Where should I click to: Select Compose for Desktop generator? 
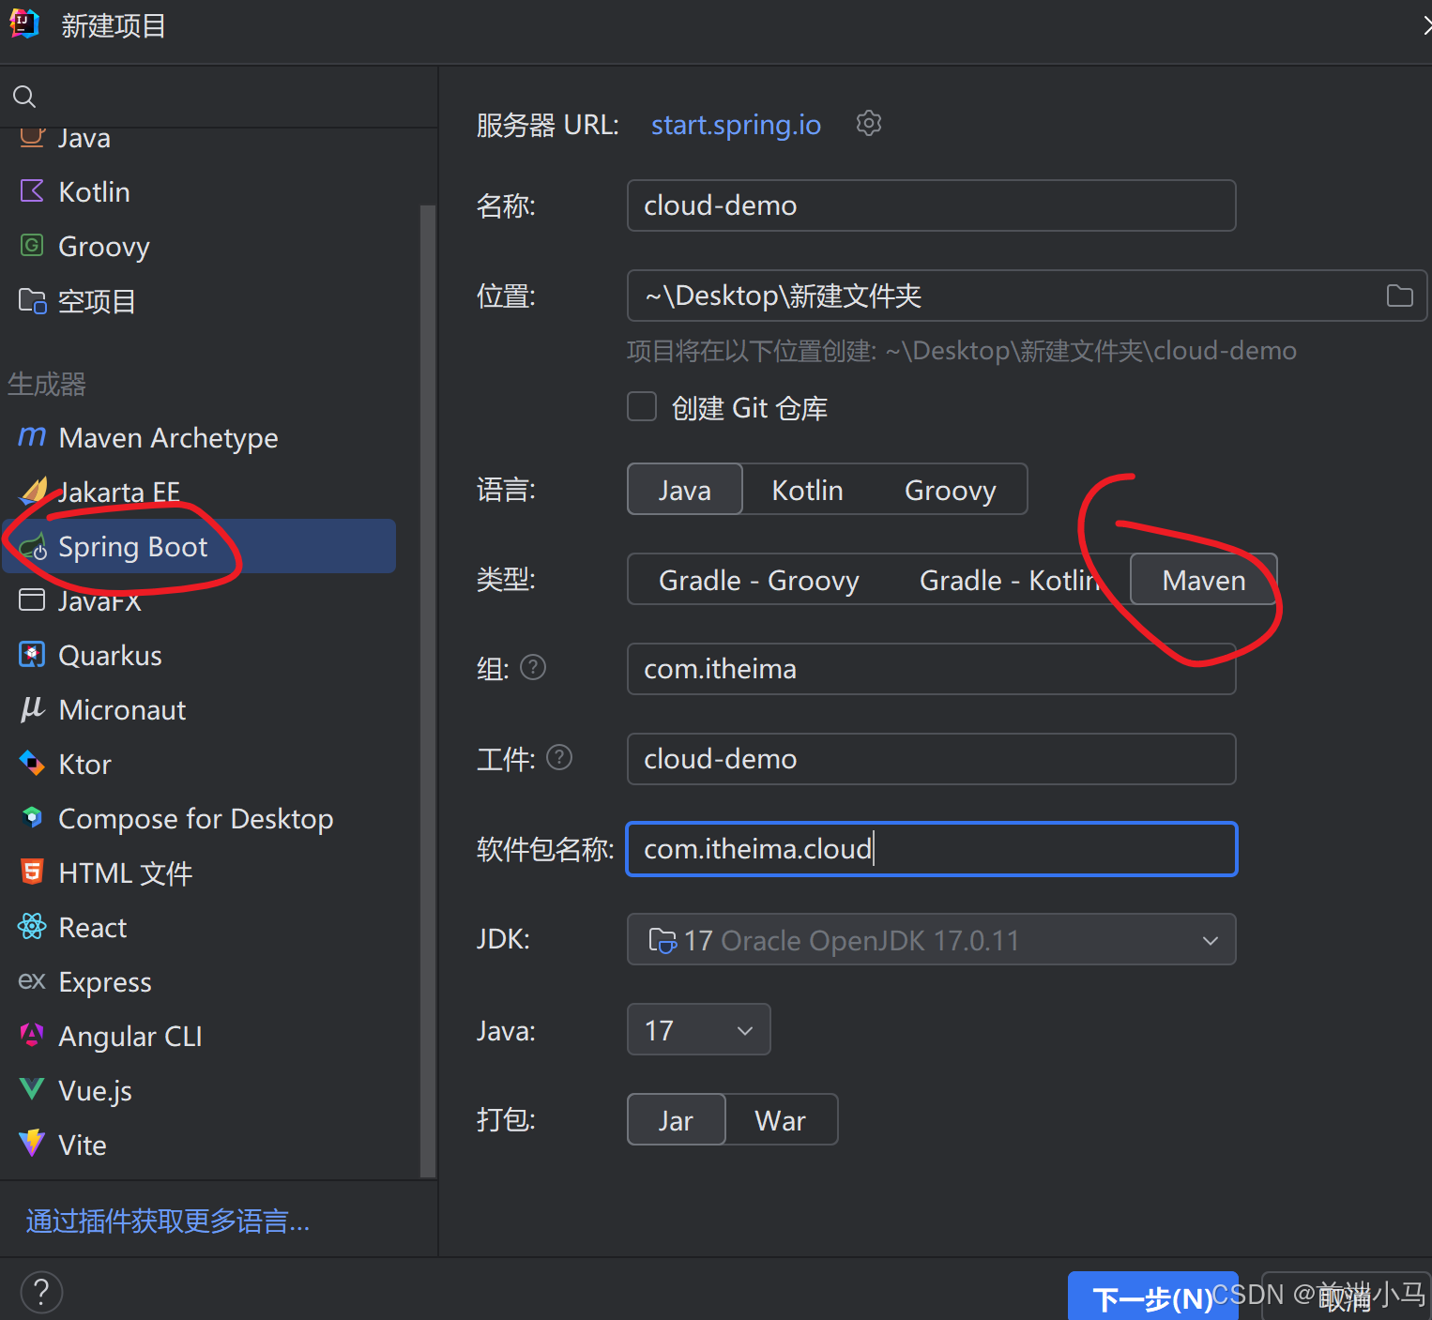pyautogui.click(x=199, y=818)
